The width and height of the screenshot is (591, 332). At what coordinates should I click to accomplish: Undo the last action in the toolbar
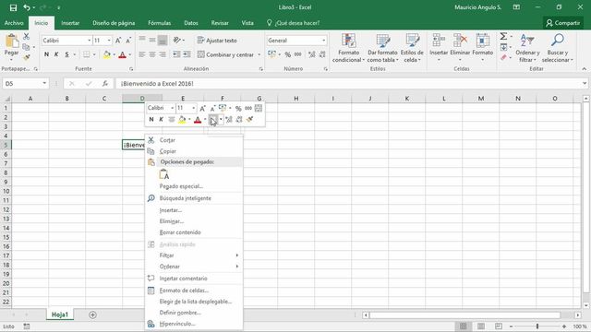click(27, 7)
